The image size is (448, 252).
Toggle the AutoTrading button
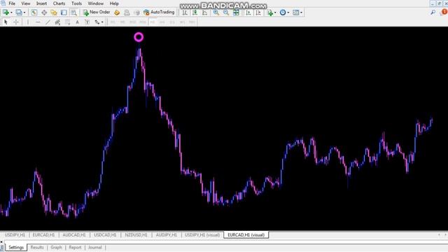click(x=159, y=13)
